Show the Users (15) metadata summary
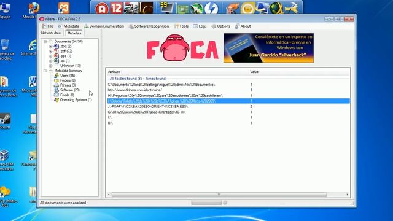Viewport: 393px width, 221px height. click(68, 76)
